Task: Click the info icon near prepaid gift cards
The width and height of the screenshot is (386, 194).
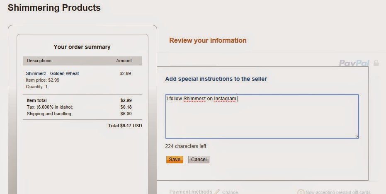Action: click(301, 192)
